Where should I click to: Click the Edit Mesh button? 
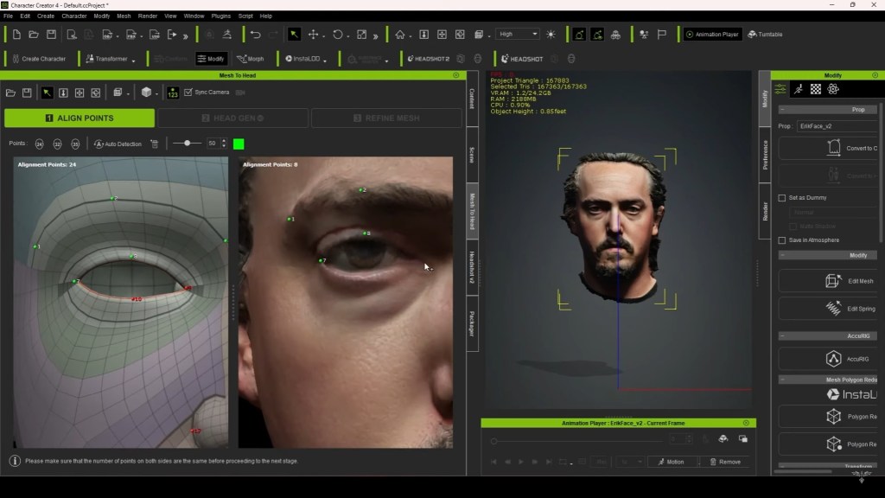(827, 281)
